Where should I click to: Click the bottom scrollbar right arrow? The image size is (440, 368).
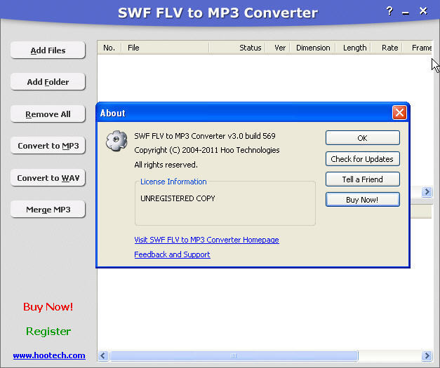point(427,355)
